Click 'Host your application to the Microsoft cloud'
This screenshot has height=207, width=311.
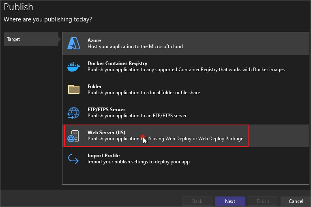click(135, 46)
